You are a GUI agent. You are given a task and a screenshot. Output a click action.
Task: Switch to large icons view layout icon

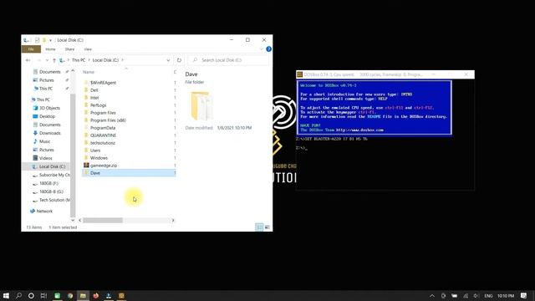coord(267,227)
